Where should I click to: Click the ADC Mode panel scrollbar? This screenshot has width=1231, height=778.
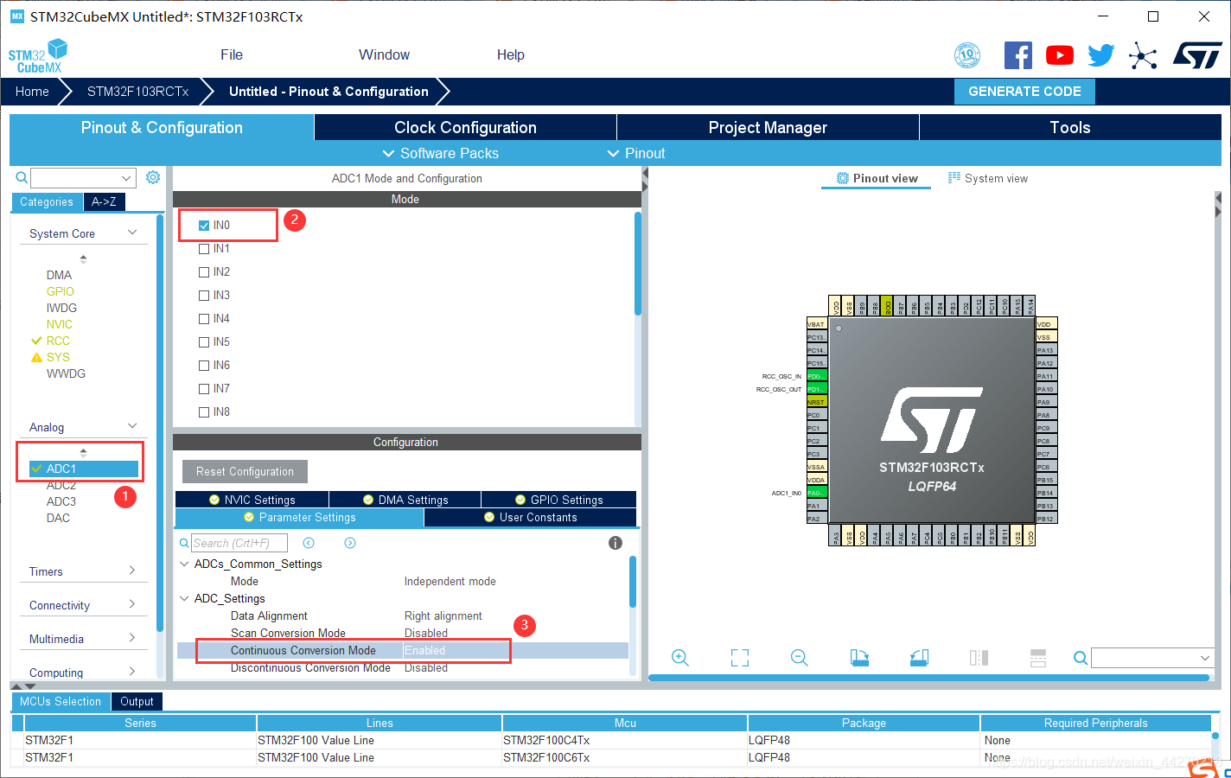(638, 264)
